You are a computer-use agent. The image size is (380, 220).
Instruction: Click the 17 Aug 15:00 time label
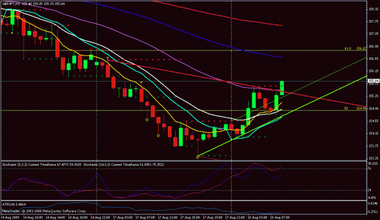[190, 217]
